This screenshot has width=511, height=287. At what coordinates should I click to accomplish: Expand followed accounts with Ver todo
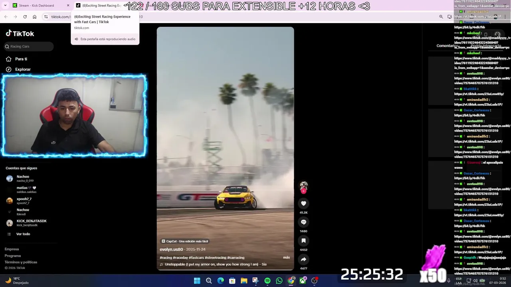pos(23,234)
